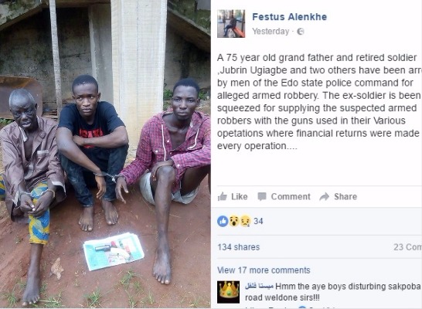Click the Comment speech bubble icon
Image resolution: width=422 pixels, height=309 pixels.
(262, 196)
